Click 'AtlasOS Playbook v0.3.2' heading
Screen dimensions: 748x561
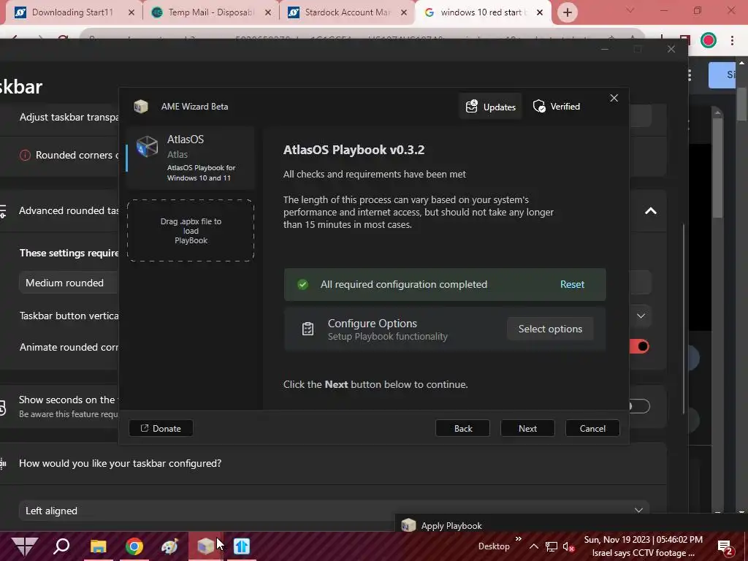point(354,150)
